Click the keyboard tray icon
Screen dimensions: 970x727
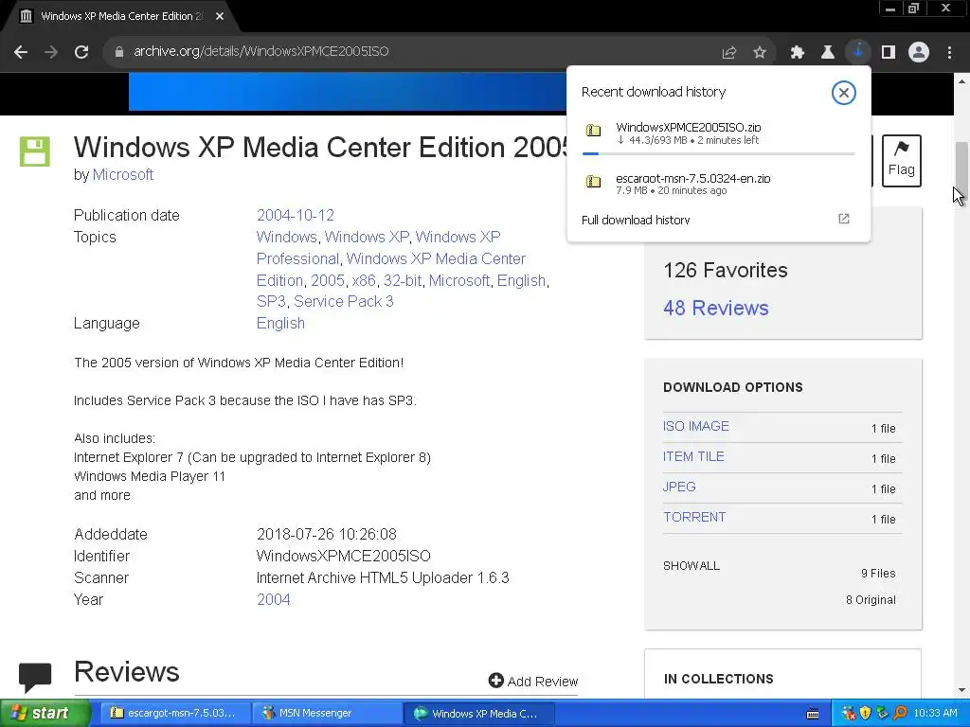[x=813, y=714]
